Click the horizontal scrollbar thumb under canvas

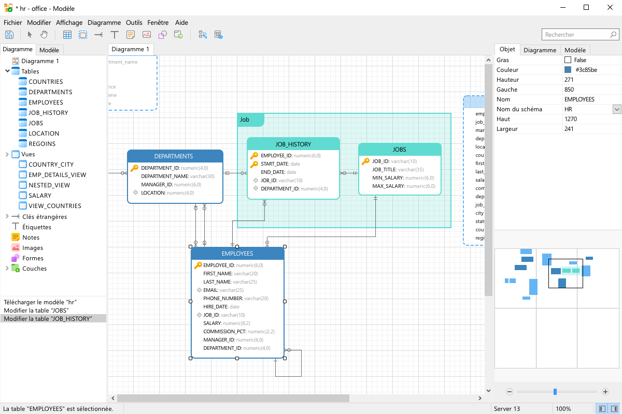click(233, 398)
